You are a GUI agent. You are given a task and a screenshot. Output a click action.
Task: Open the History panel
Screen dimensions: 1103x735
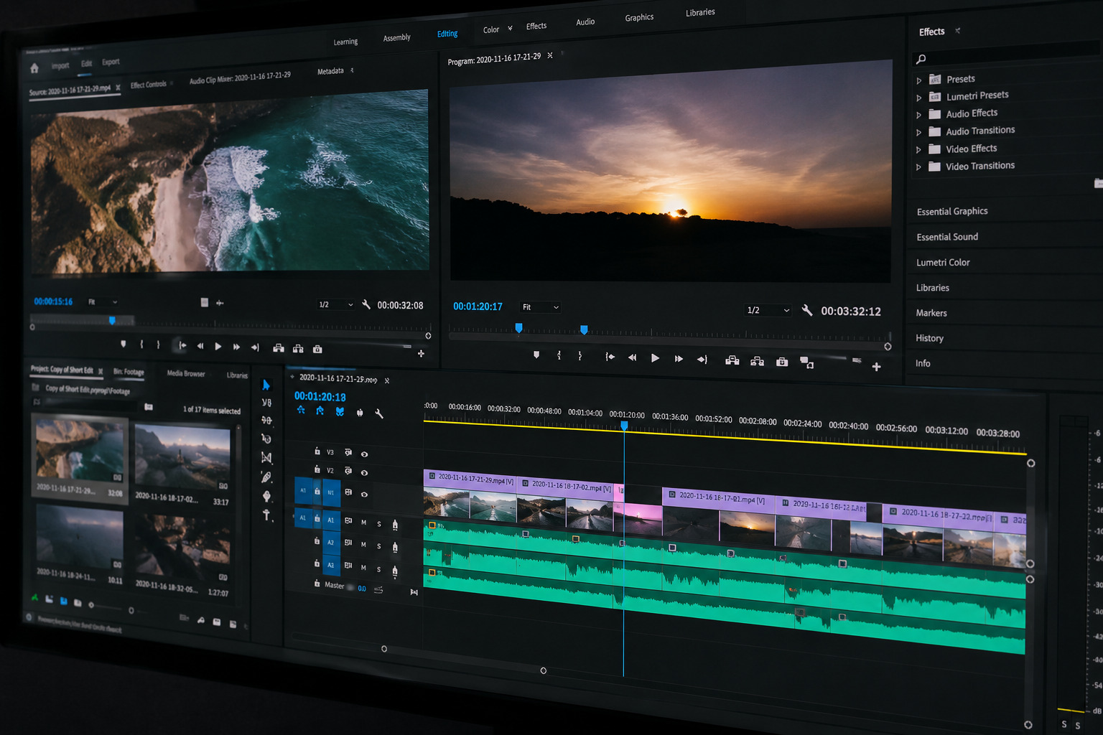[x=929, y=338]
